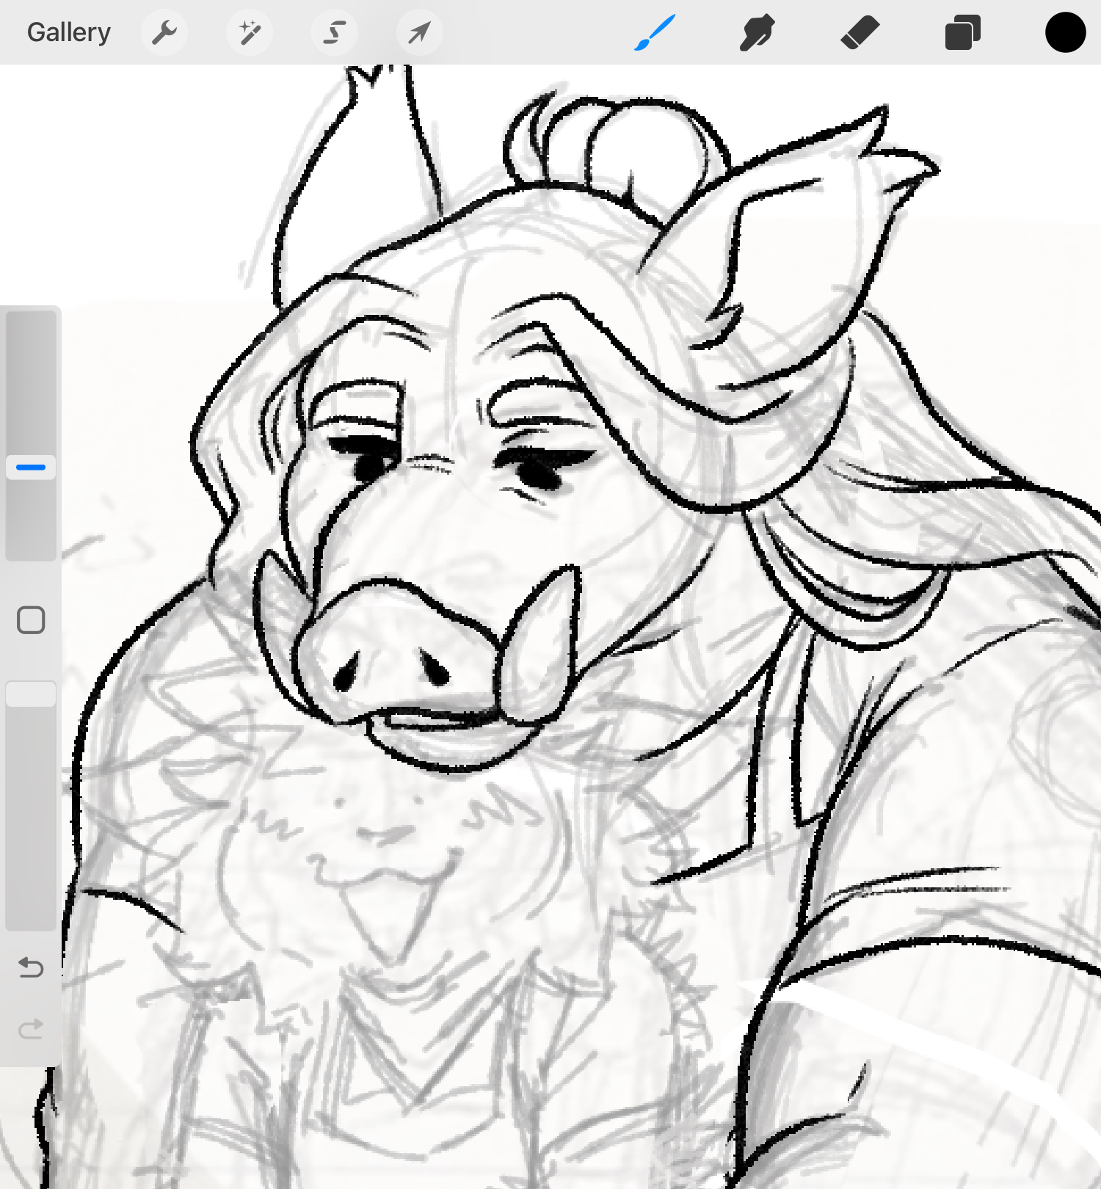The width and height of the screenshot is (1101, 1189).
Task: Activate the Selection tool
Action: coord(335,32)
